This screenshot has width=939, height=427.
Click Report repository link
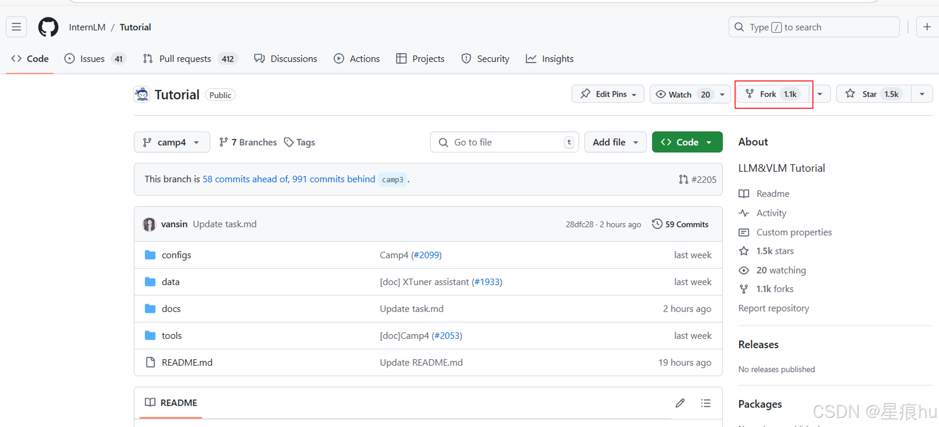(773, 308)
